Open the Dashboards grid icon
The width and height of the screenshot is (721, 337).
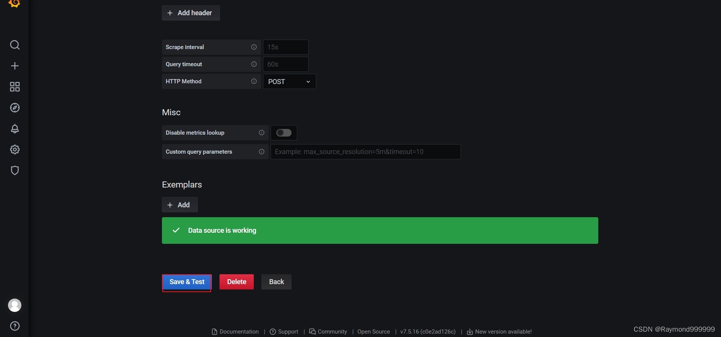coord(15,87)
